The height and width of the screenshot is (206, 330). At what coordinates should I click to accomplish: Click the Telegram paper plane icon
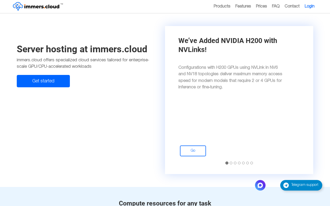pyautogui.click(x=286, y=185)
